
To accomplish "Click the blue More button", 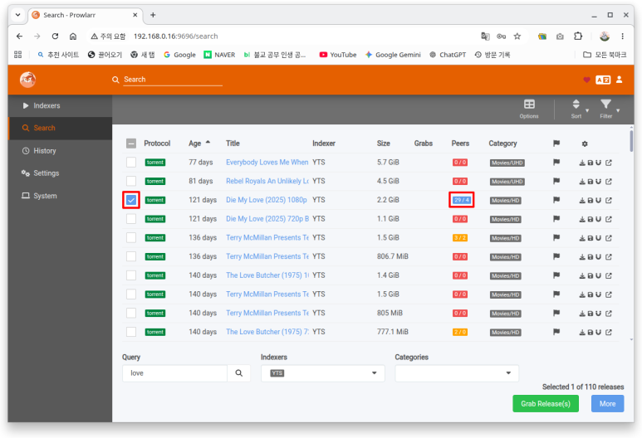I will coord(607,404).
